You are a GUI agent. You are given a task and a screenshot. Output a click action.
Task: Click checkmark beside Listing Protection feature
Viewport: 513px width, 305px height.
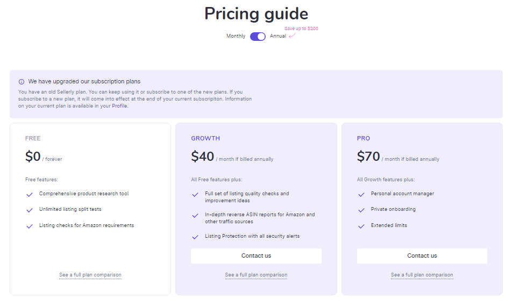[195, 237]
